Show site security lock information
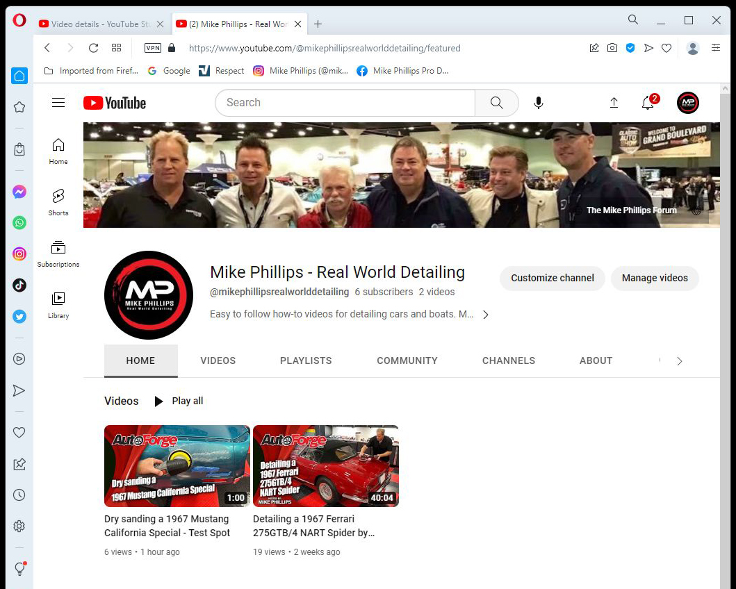The image size is (736, 589). coord(172,48)
